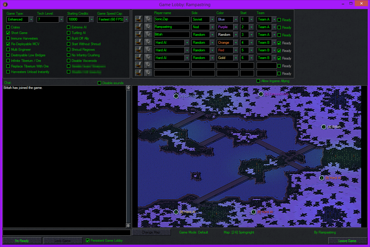370x247 pixels.
Task: Kick SonicZap using the boot icon
Action: [x=139, y=19]
